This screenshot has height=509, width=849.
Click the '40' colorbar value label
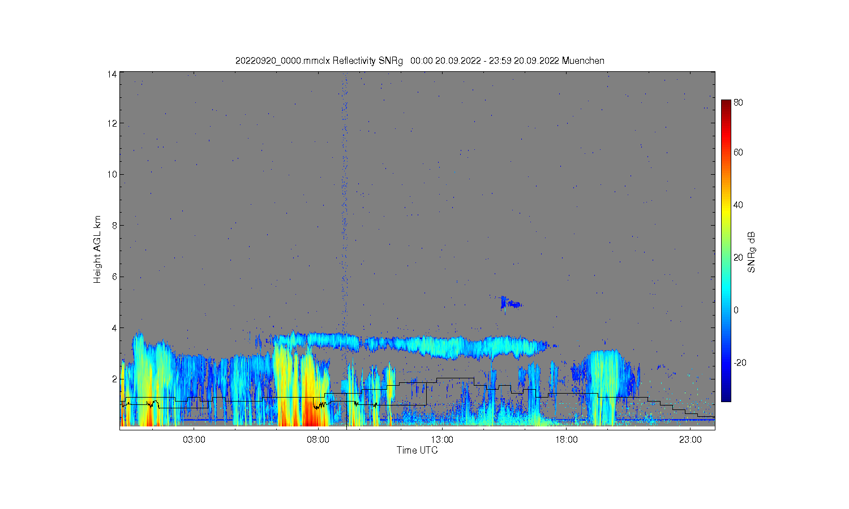click(x=738, y=205)
